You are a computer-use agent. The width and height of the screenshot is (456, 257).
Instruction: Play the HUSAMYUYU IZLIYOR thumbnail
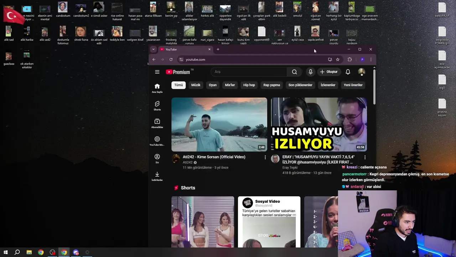pyautogui.click(x=319, y=125)
